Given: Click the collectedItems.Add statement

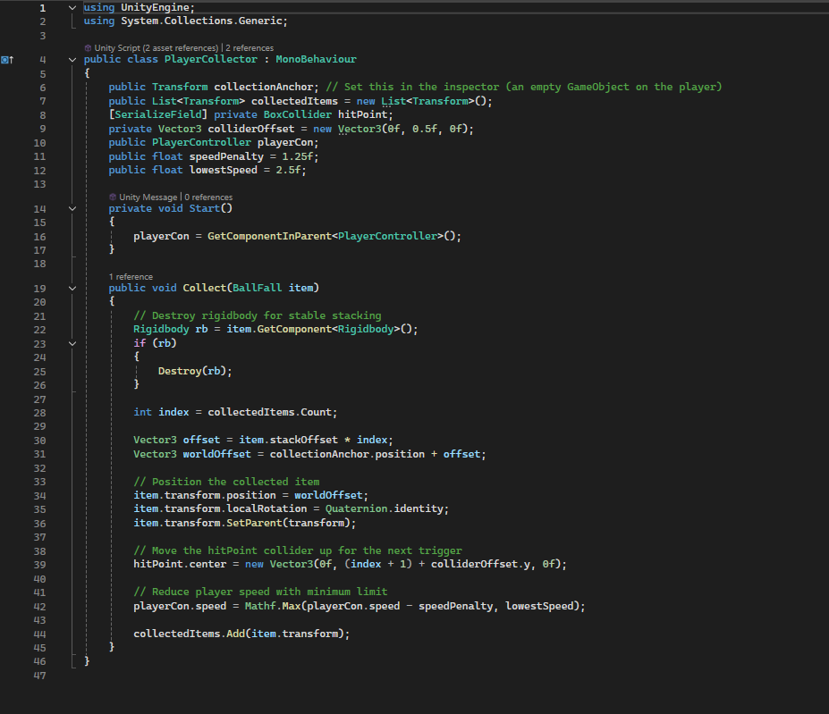Looking at the screenshot, I should click(x=241, y=633).
